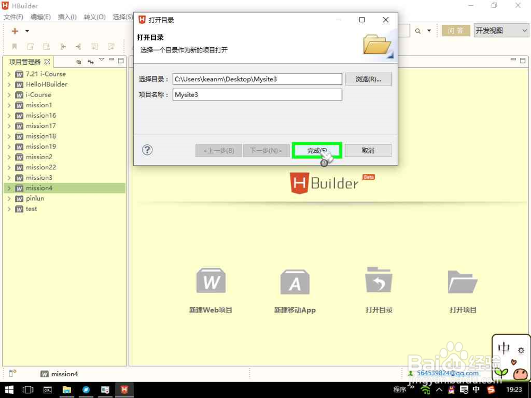Click the 选择目录 path input field
The height and width of the screenshot is (398, 531).
pos(257,79)
